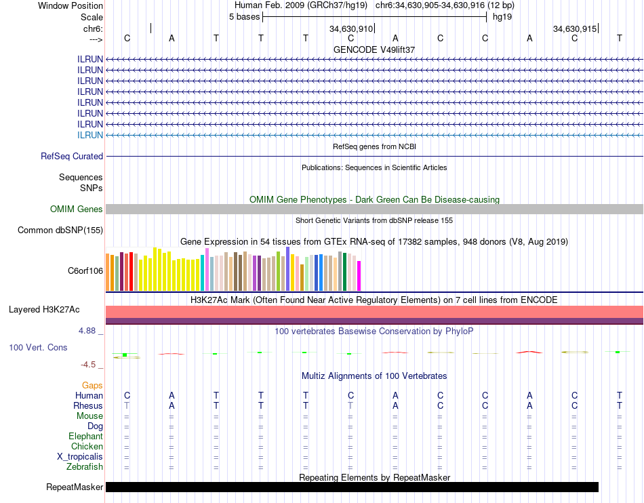The width and height of the screenshot is (644, 503).
Task: Click the ---> strand direction arrow label
Action: point(96,39)
